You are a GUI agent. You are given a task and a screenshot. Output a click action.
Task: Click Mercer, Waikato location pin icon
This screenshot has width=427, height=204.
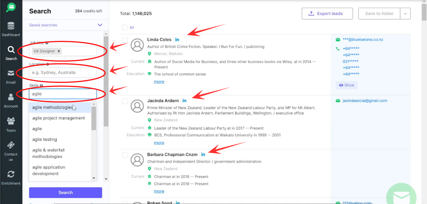point(149,54)
